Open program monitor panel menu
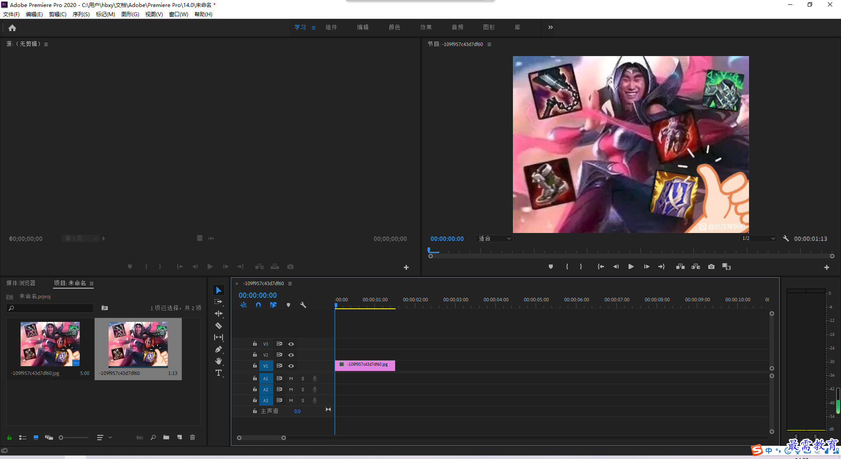 point(489,44)
